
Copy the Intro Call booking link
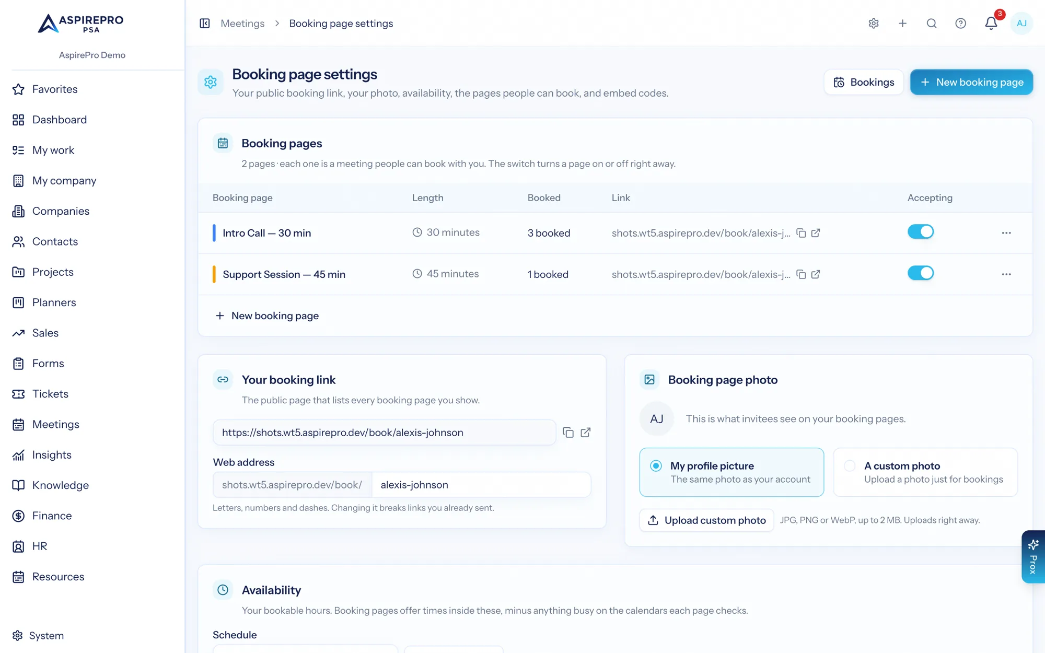[801, 233]
